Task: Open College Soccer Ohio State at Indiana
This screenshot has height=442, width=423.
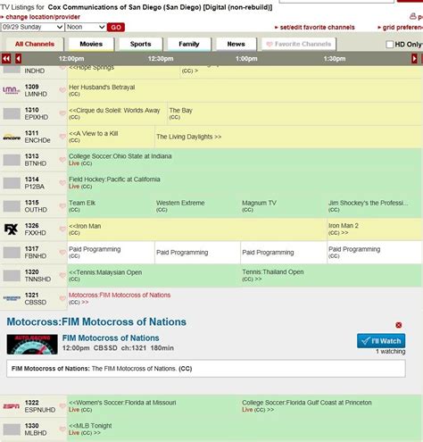Action: (120, 156)
